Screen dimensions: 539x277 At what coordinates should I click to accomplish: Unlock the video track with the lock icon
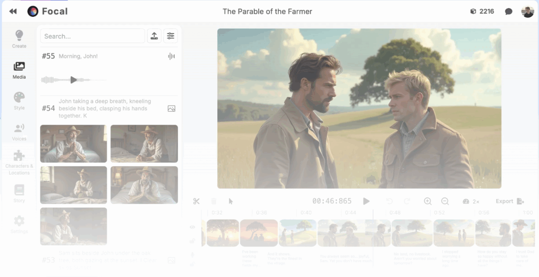click(192, 241)
